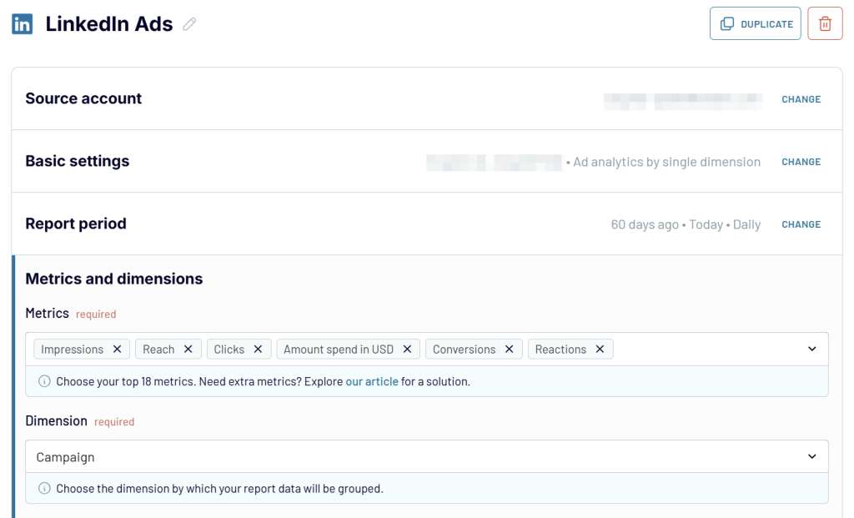Click the Conversions chip label

coord(464,350)
